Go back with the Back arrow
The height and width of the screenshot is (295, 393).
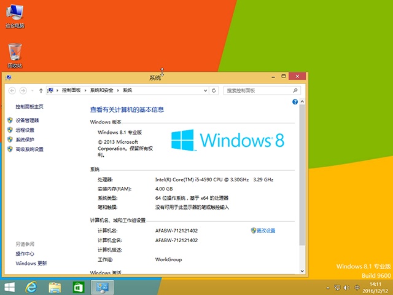click(x=12, y=90)
